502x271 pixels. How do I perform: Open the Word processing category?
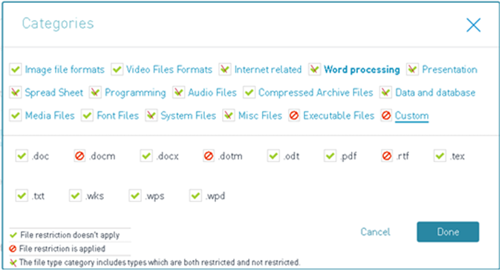(362, 70)
